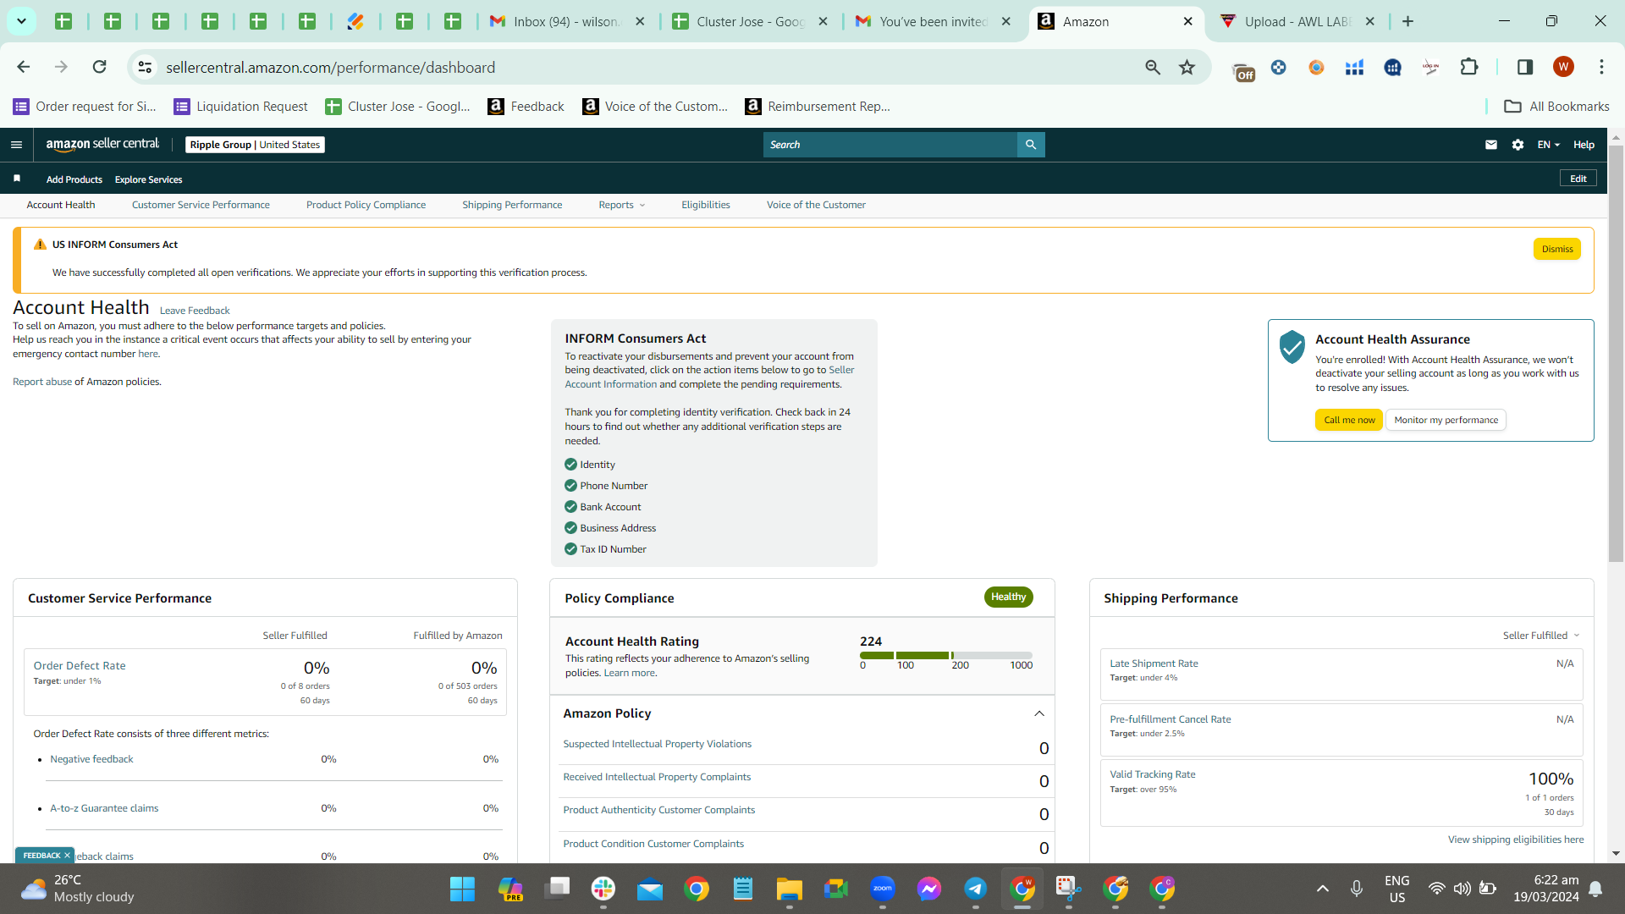Open Messenger from the taskbar
The width and height of the screenshot is (1625, 914).
click(x=928, y=889)
